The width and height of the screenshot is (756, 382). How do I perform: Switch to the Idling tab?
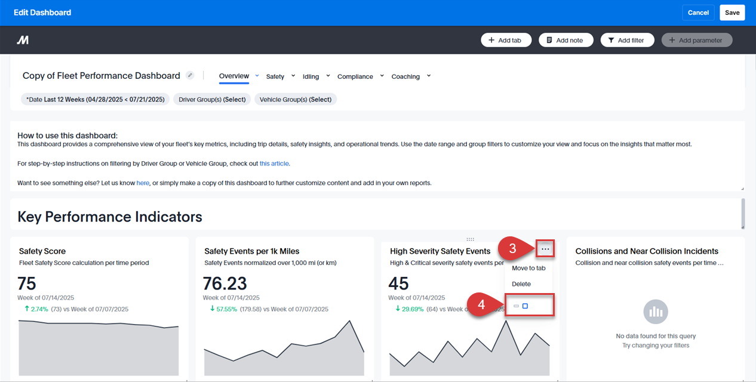[x=311, y=76]
